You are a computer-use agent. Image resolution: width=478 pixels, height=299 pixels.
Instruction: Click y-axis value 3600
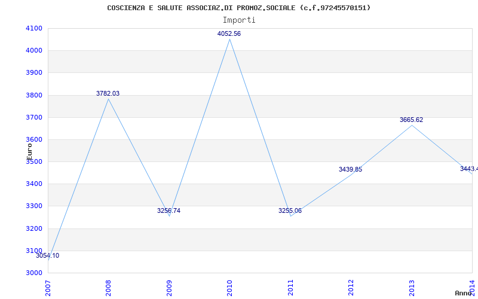click(x=35, y=140)
